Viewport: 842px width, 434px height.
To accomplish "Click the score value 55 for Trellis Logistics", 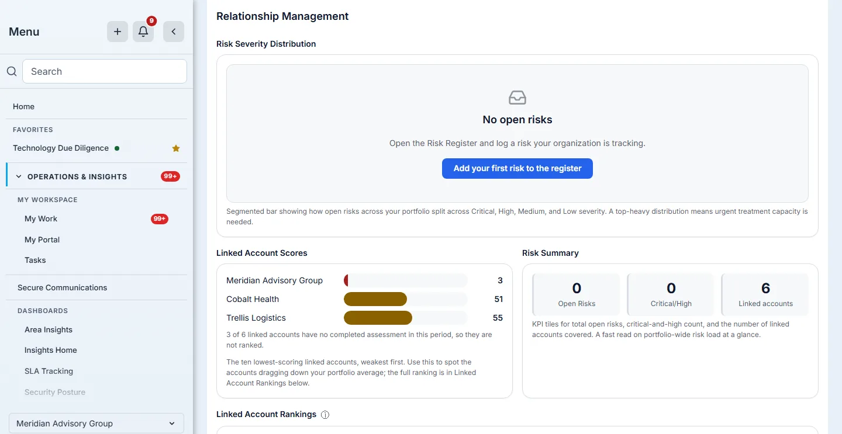I will [498, 318].
